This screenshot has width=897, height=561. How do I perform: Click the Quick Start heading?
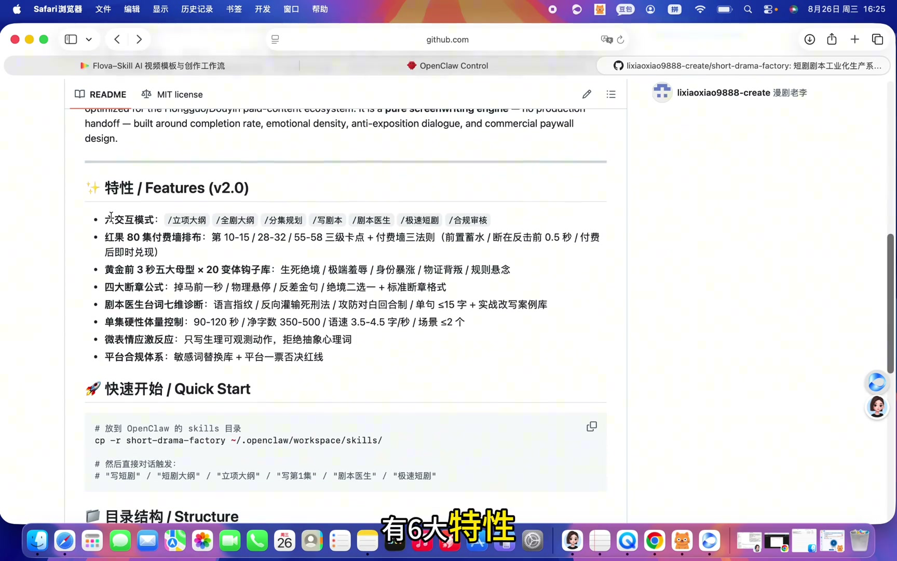coord(168,389)
